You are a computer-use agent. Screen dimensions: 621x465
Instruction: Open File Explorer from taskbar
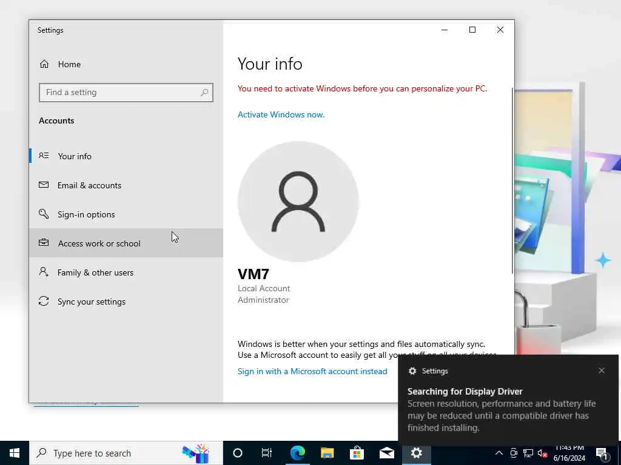point(327,453)
